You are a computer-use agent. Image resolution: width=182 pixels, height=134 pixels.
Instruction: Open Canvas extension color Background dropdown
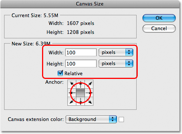click(x=91, y=119)
